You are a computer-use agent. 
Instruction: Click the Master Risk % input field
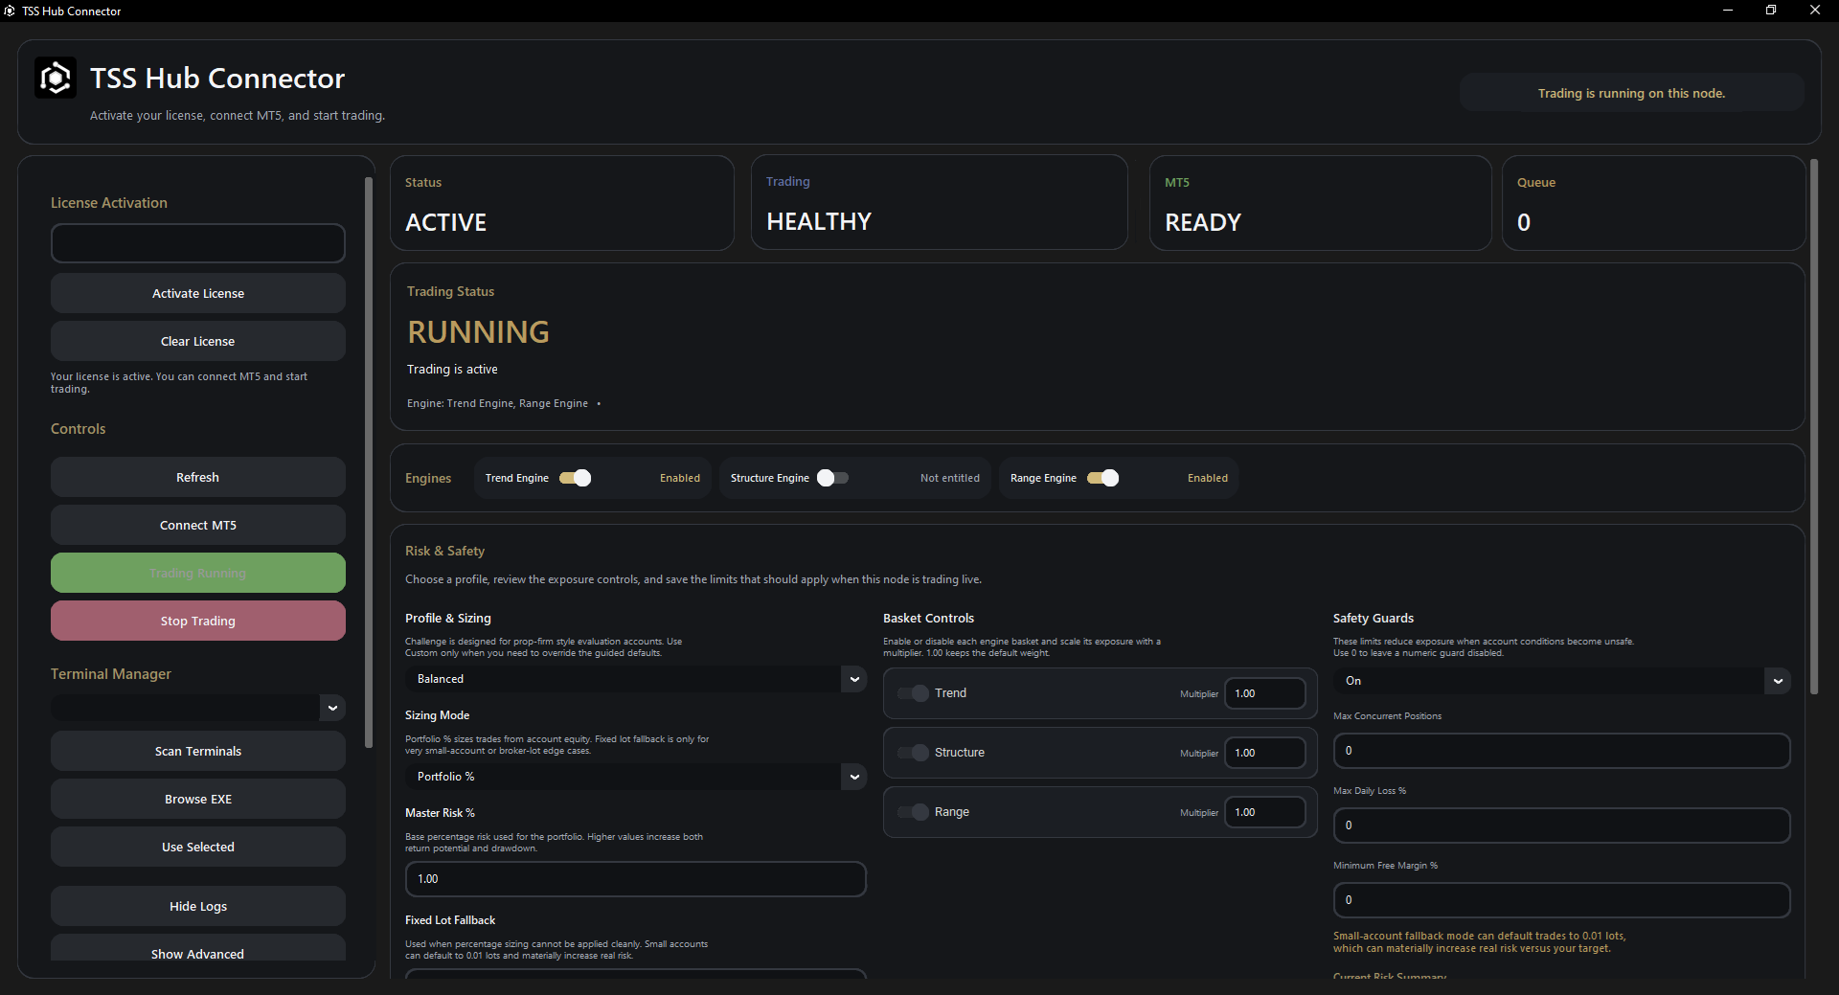point(636,879)
